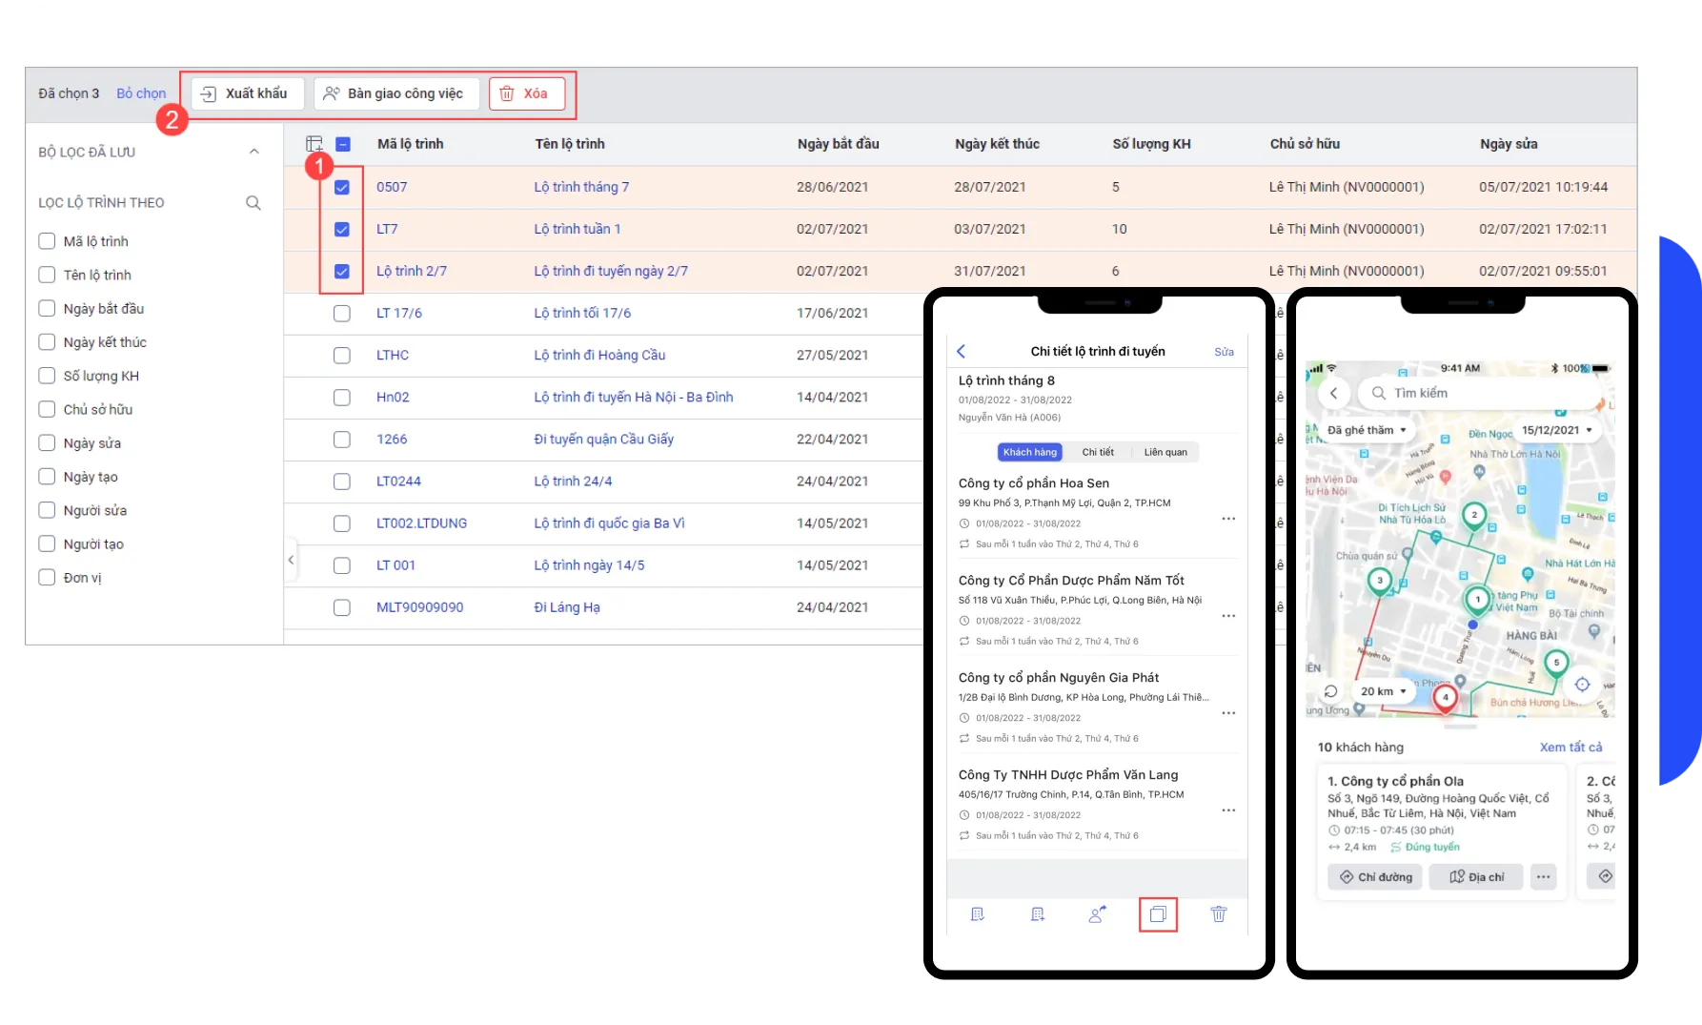Tap the assign-person icon in mobile toolbar
Screen dimensions: 1702x1025
(1097, 914)
